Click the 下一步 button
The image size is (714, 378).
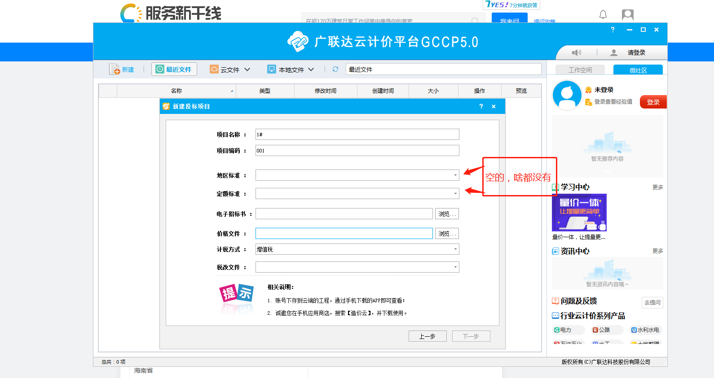click(x=471, y=336)
